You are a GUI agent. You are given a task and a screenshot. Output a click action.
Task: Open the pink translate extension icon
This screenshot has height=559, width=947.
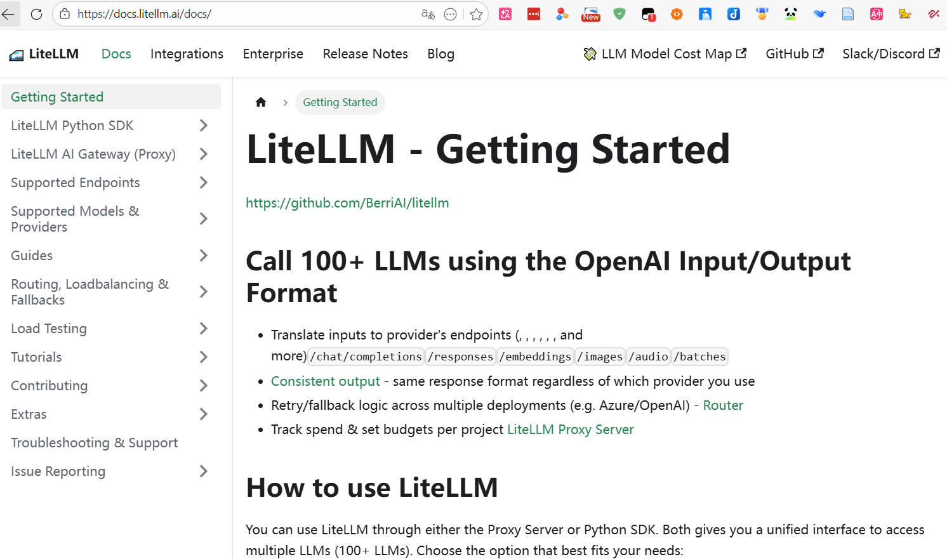[505, 14]
